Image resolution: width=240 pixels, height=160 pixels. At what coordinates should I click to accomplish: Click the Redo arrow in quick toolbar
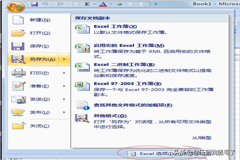61,4
